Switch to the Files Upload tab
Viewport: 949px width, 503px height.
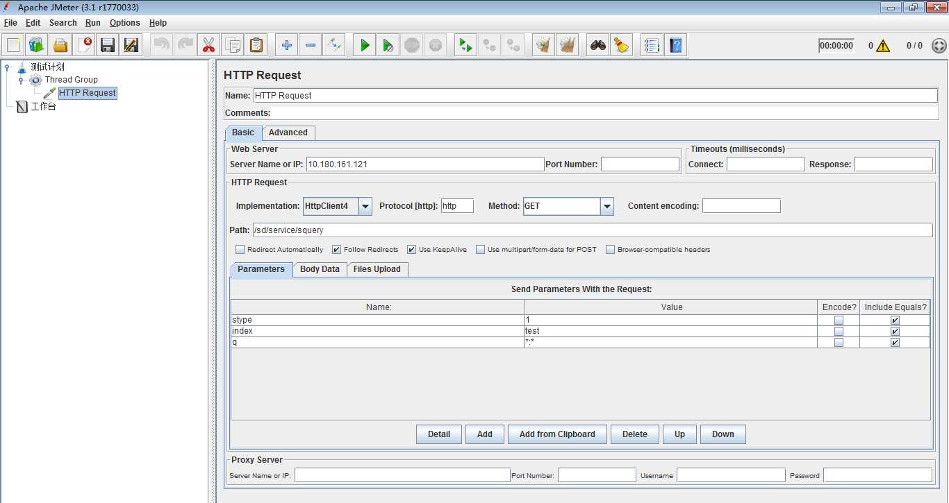(x=377, y=269)
